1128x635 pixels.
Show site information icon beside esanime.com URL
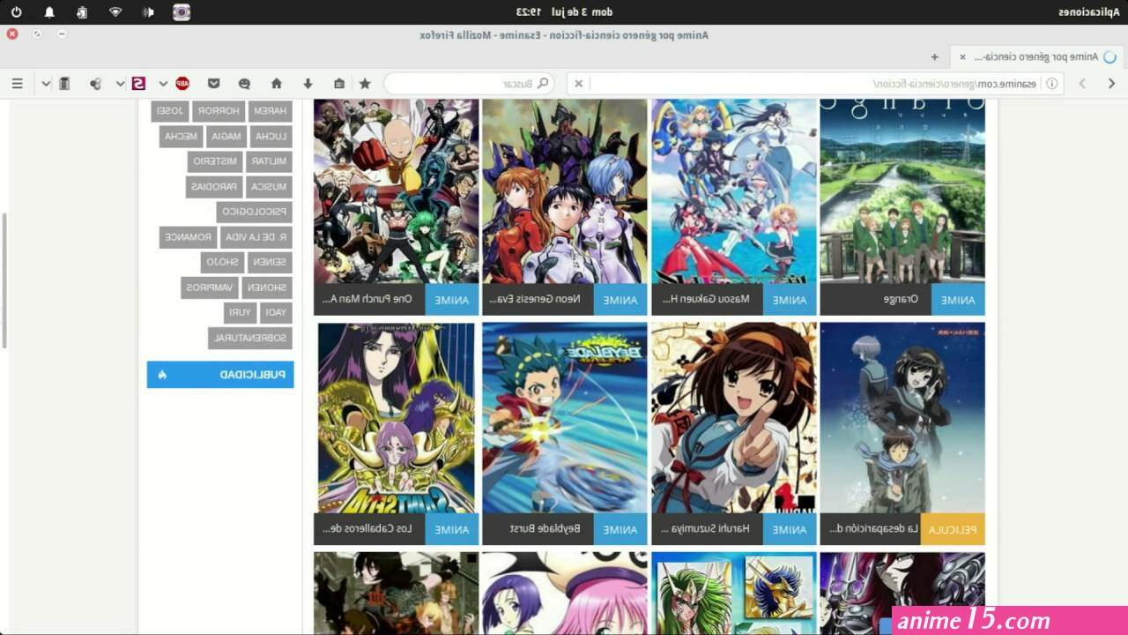(x=1051, y=84)
